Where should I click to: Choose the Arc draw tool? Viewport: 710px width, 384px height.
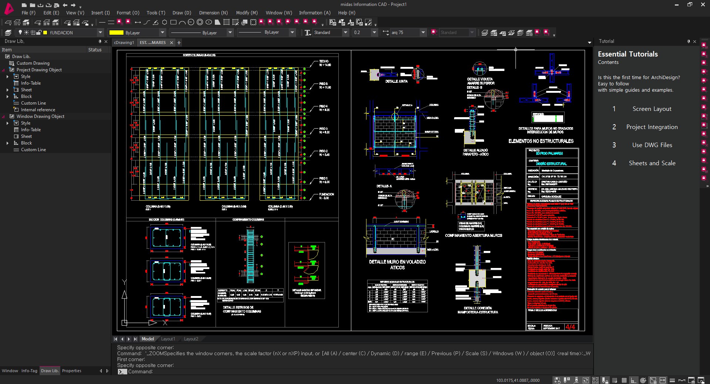[182, 23]
